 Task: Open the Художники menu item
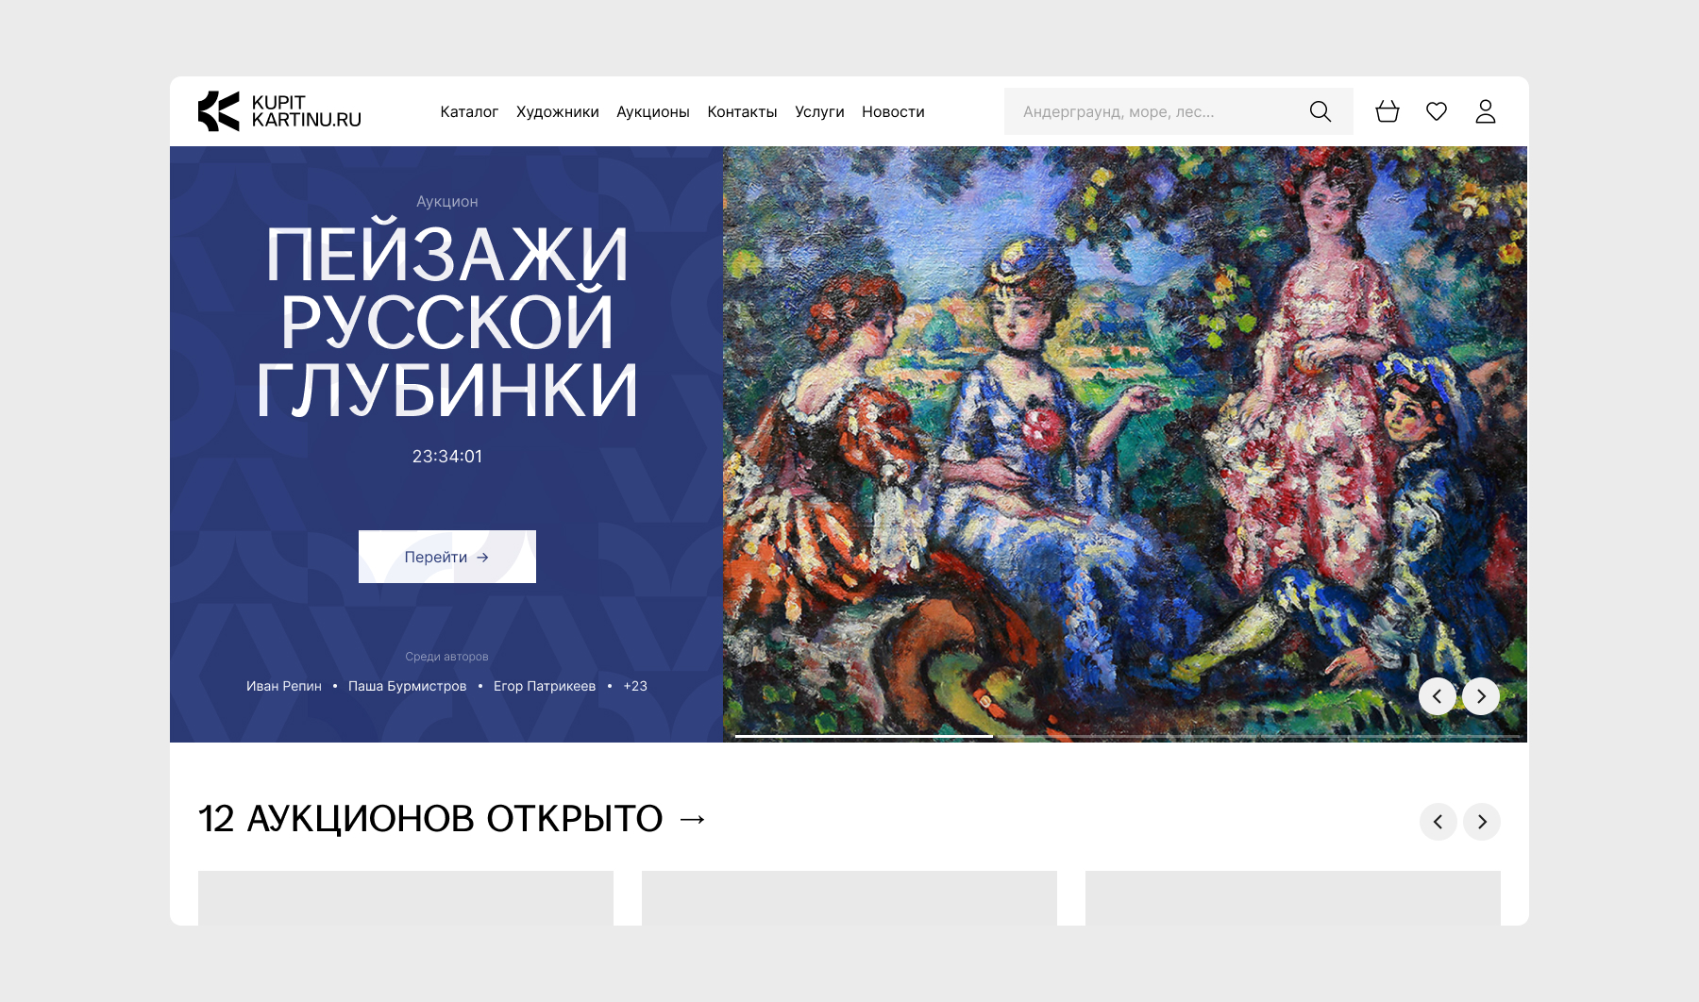coord(558,111)
